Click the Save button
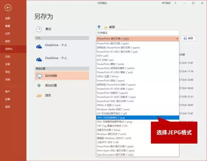Screen dimensions: 207x161 pyautogui.click(x=188, y=38)
